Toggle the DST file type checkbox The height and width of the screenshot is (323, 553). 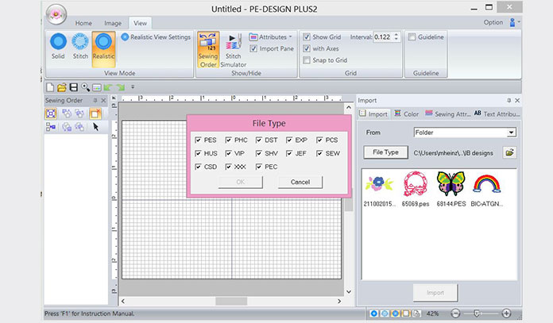[259, 140]
